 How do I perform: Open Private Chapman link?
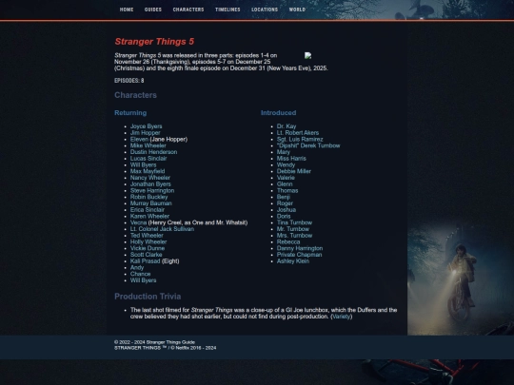pyautogui.click(x=300, y=255)
